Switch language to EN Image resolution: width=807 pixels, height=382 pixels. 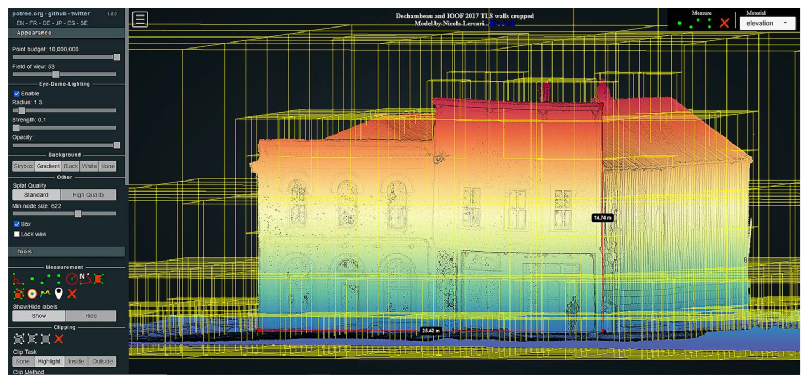20,23
